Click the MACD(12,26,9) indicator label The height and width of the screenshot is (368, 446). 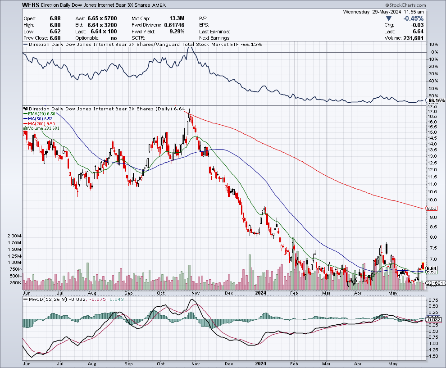click(47, 299)
